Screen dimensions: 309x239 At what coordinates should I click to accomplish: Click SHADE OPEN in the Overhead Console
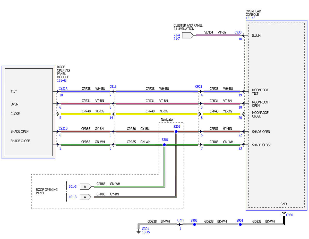(x=261, y=132)
